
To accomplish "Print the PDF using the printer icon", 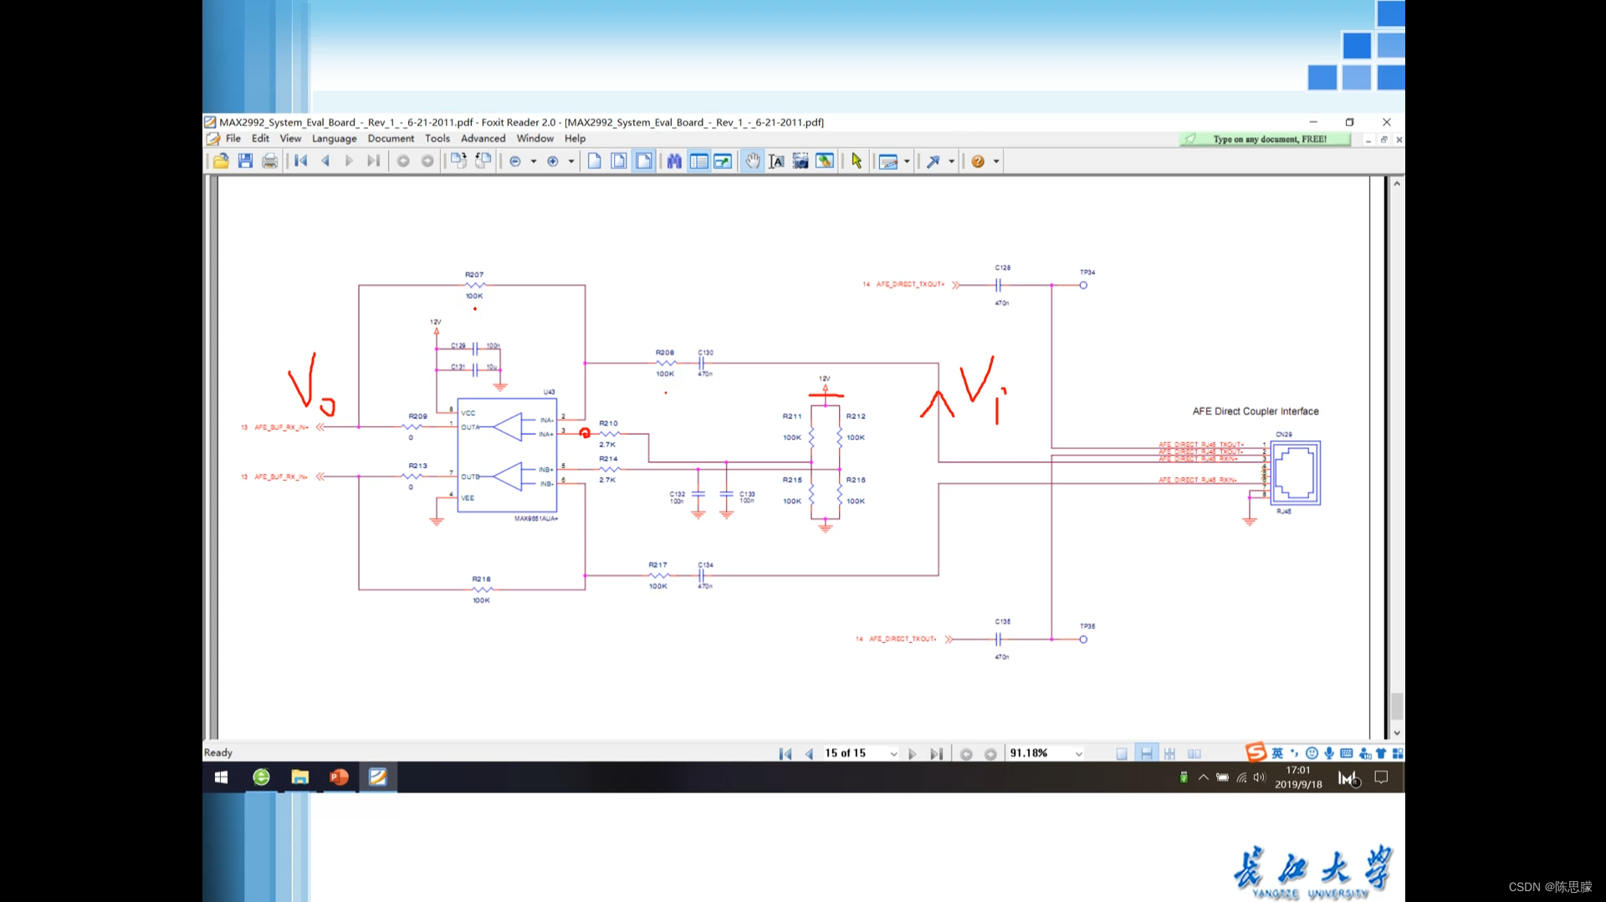I will [269, 161].
